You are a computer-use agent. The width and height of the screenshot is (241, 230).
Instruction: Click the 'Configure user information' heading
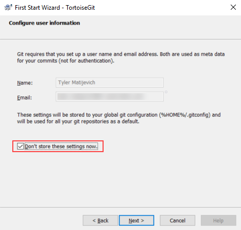45,23
